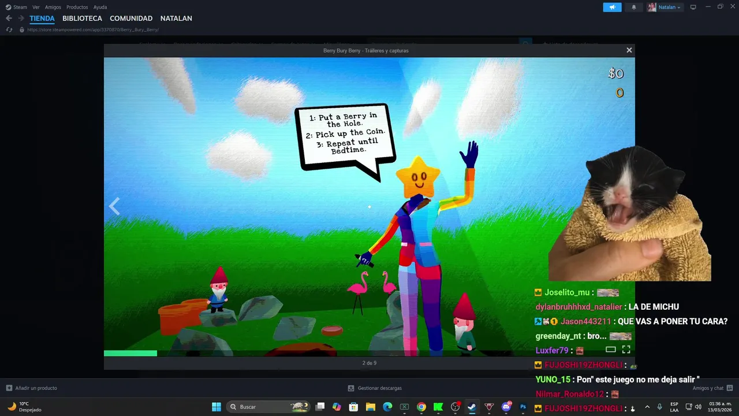The image size is (739, 416).
Task: Click the Steam icon on the taskbar
Action: click(472, 407)
